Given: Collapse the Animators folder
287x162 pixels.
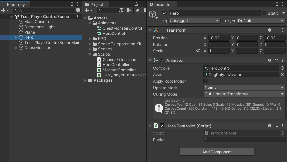Looking at the screenshot, I should point(90,23).
